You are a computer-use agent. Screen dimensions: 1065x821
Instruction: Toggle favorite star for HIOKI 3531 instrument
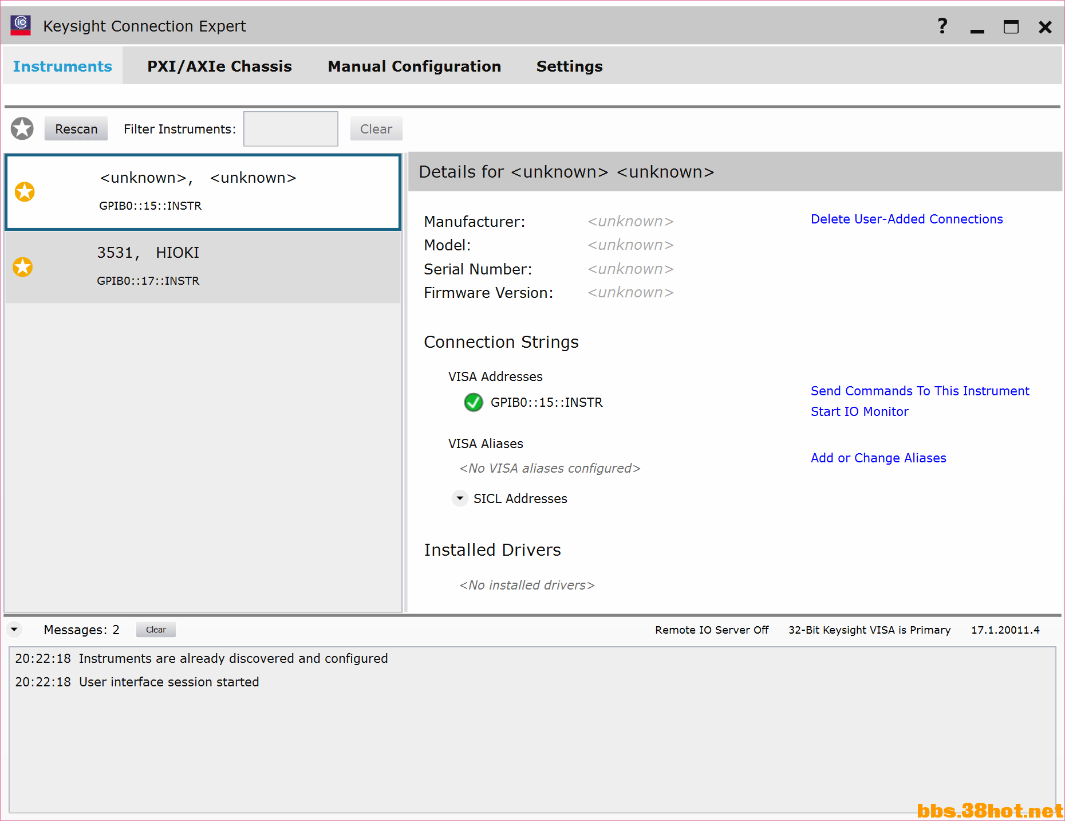(23, 267)
